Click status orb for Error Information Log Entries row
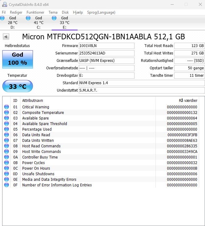The width and height of the screenshot is (205, 226). pos(6,185)
